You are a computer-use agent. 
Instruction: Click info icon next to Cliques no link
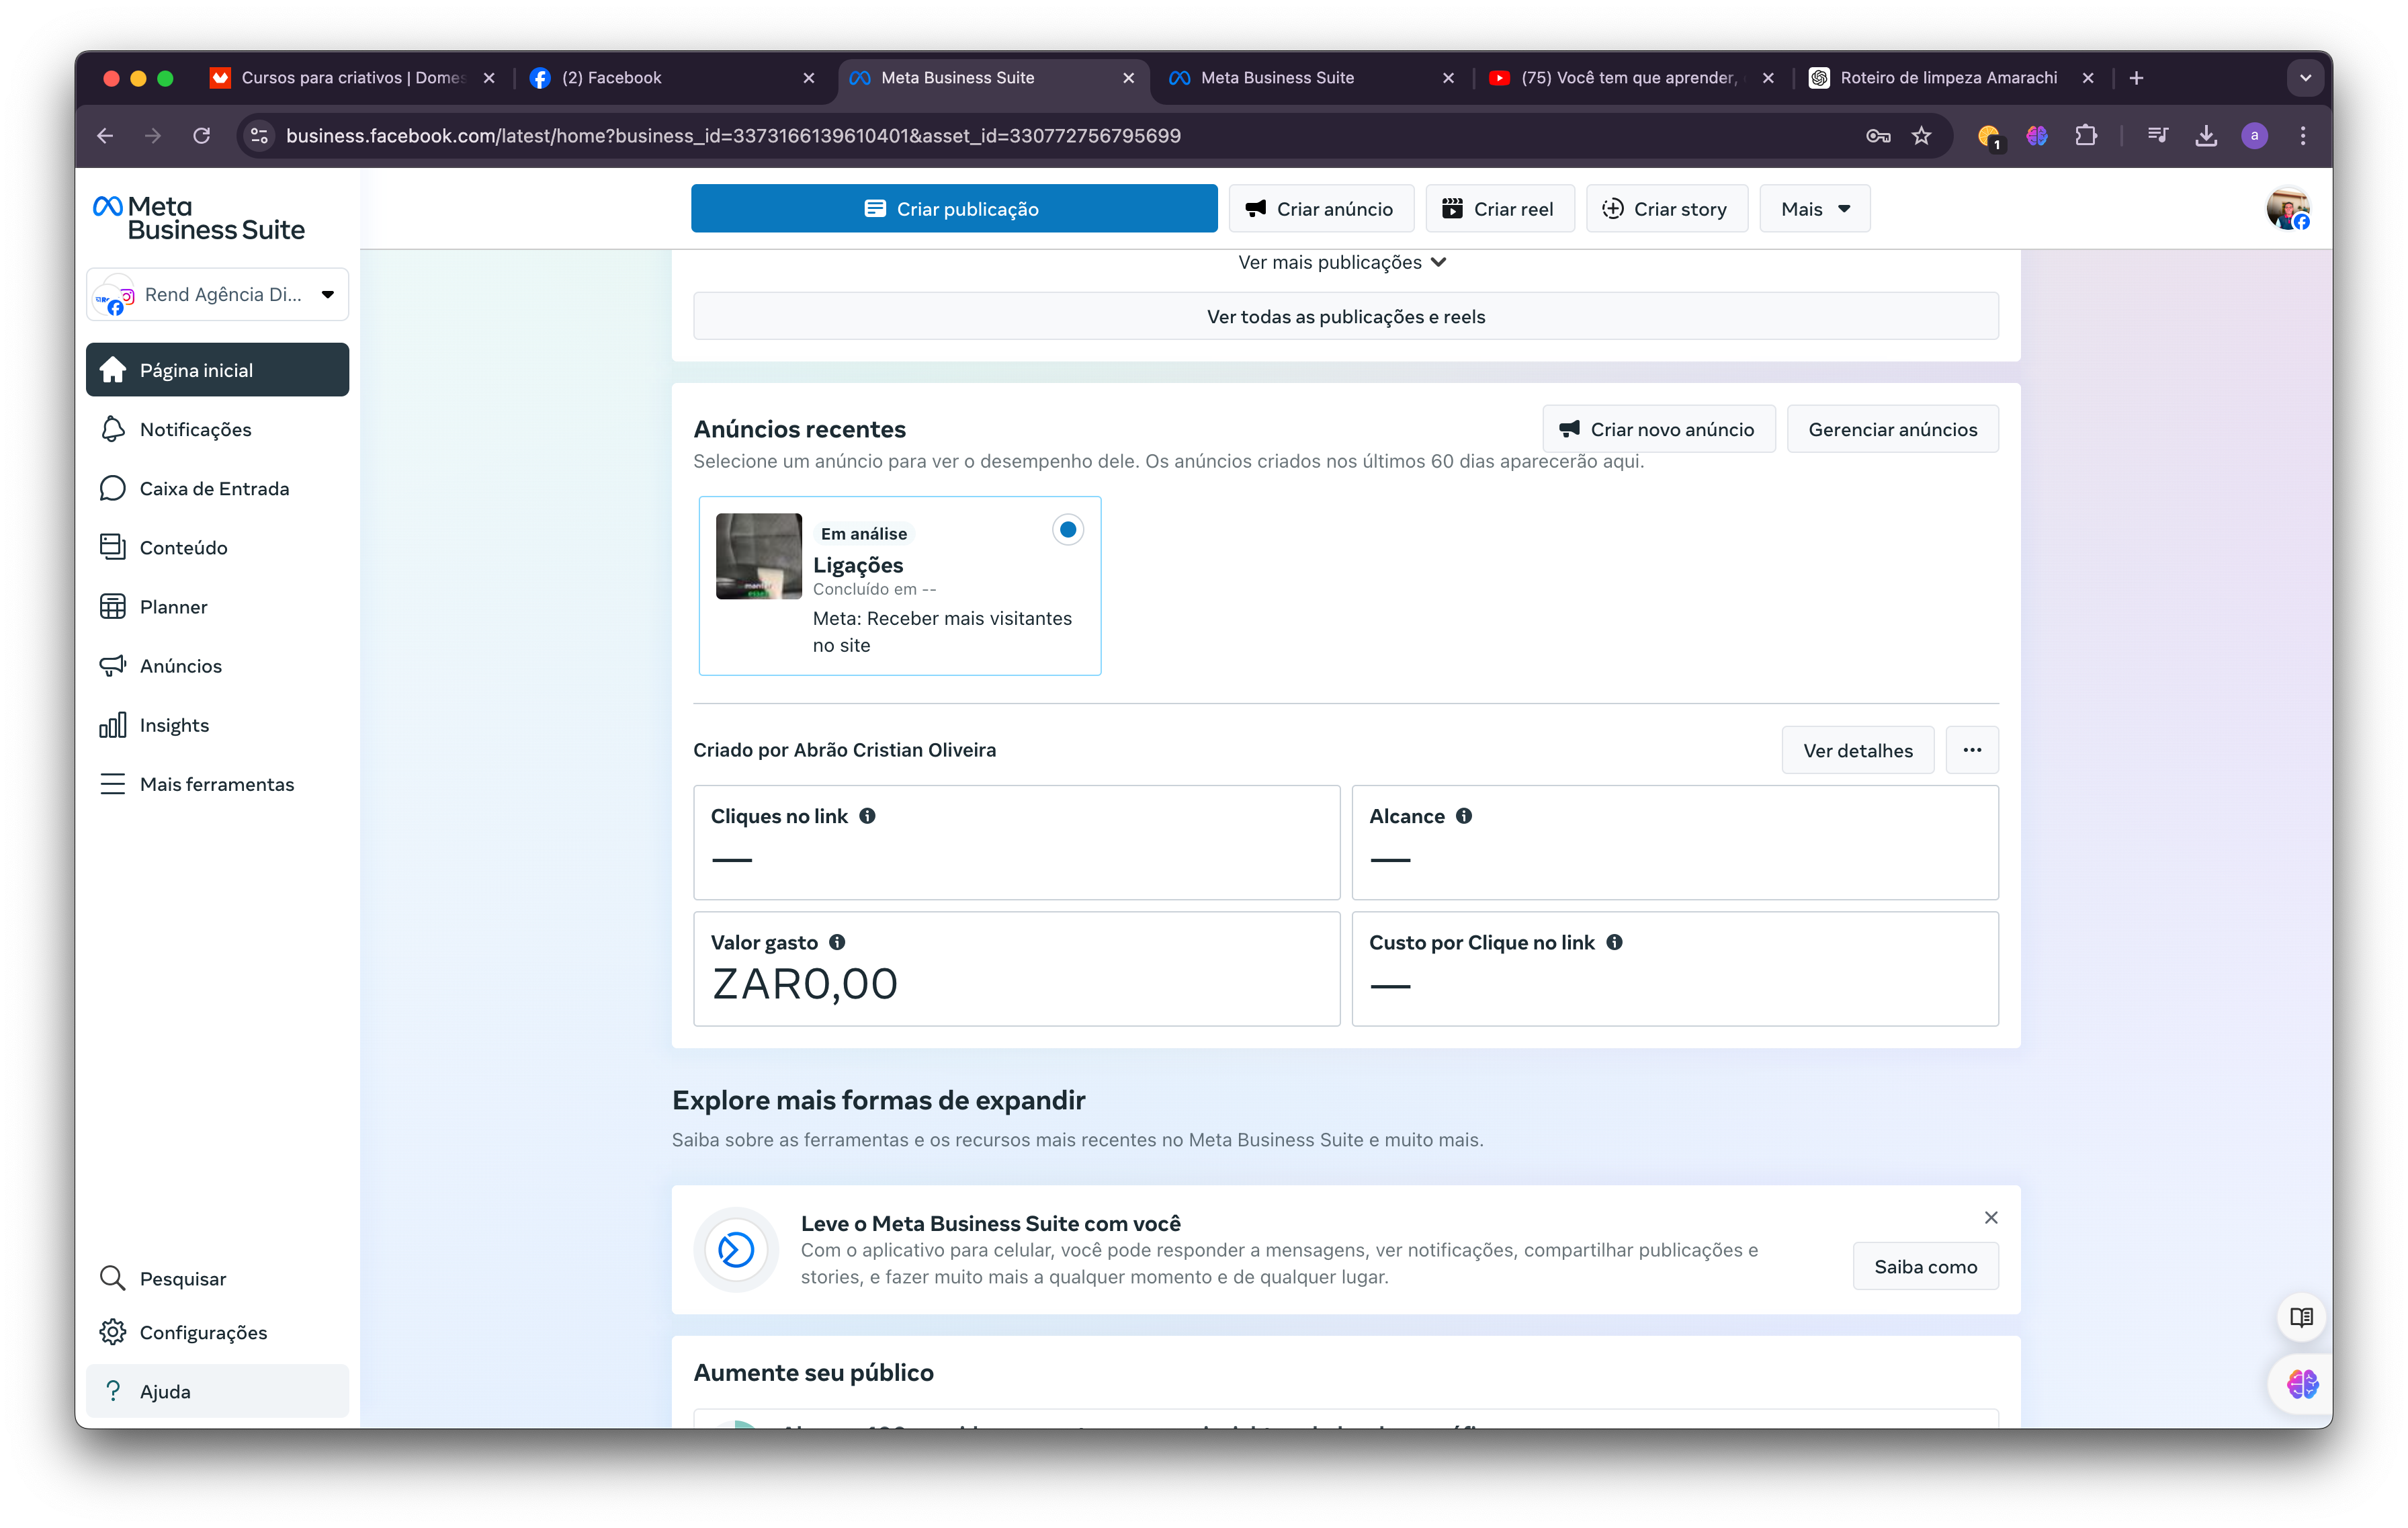pos(868,816)
